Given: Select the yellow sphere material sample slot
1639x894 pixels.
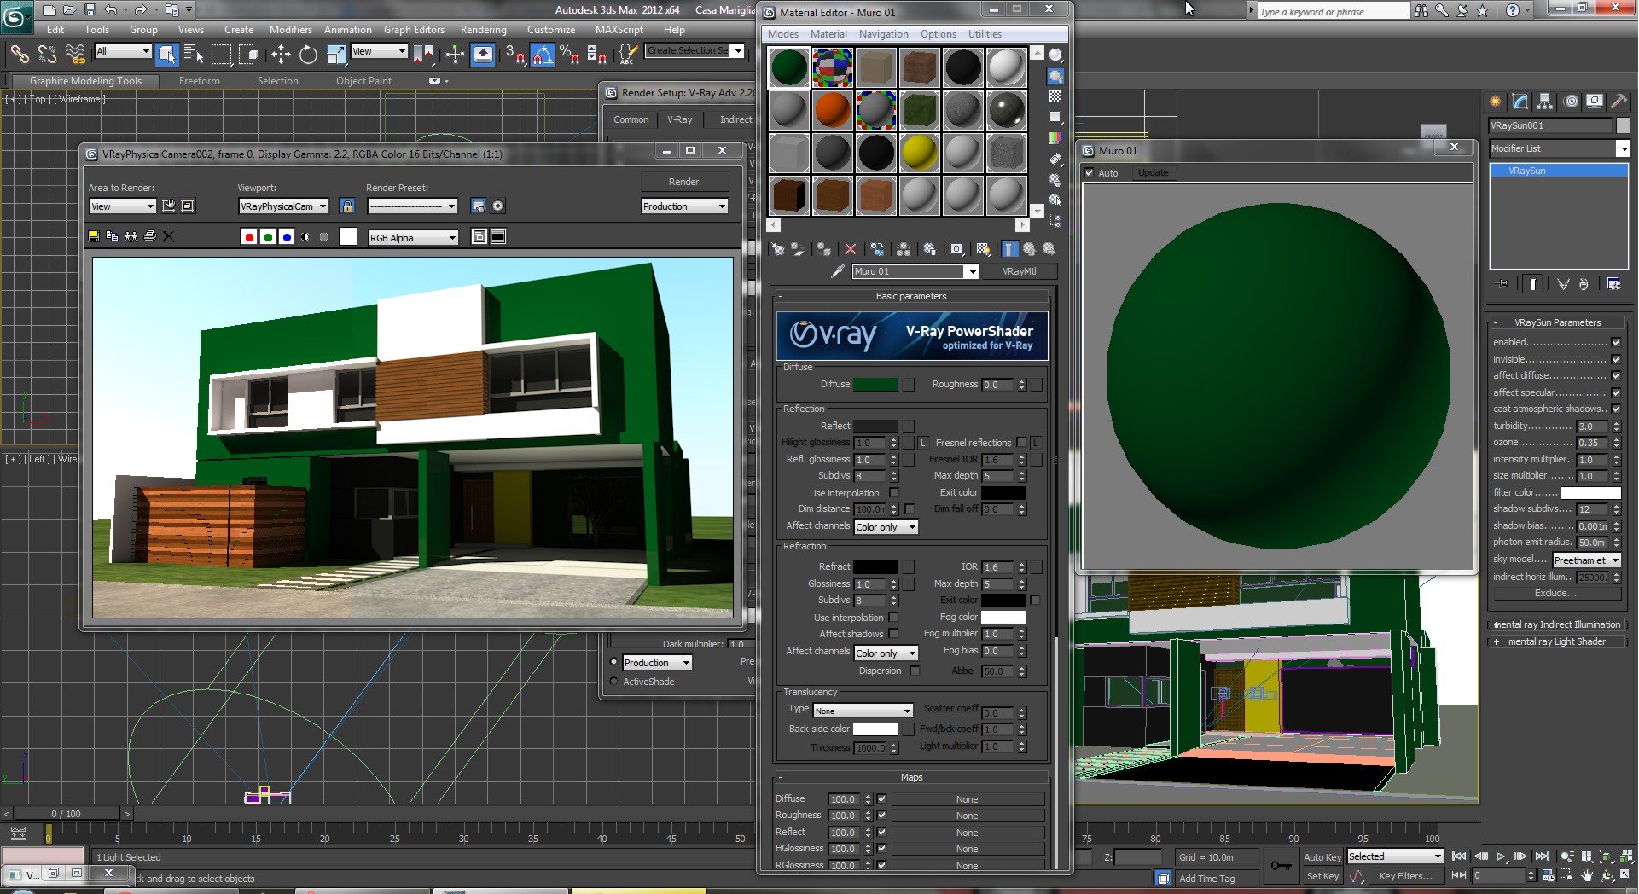Looking at the screenshot, I should pos(919,153).
